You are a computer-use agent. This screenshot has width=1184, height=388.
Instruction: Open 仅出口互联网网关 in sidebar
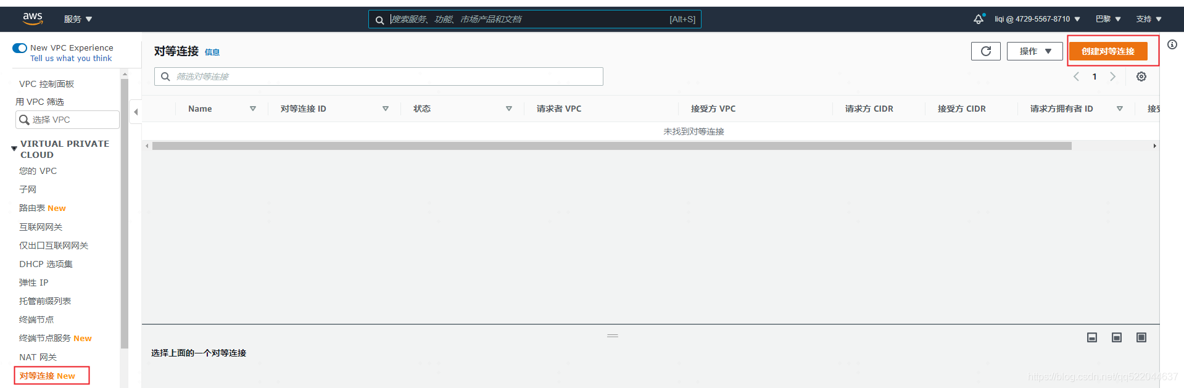54,246
